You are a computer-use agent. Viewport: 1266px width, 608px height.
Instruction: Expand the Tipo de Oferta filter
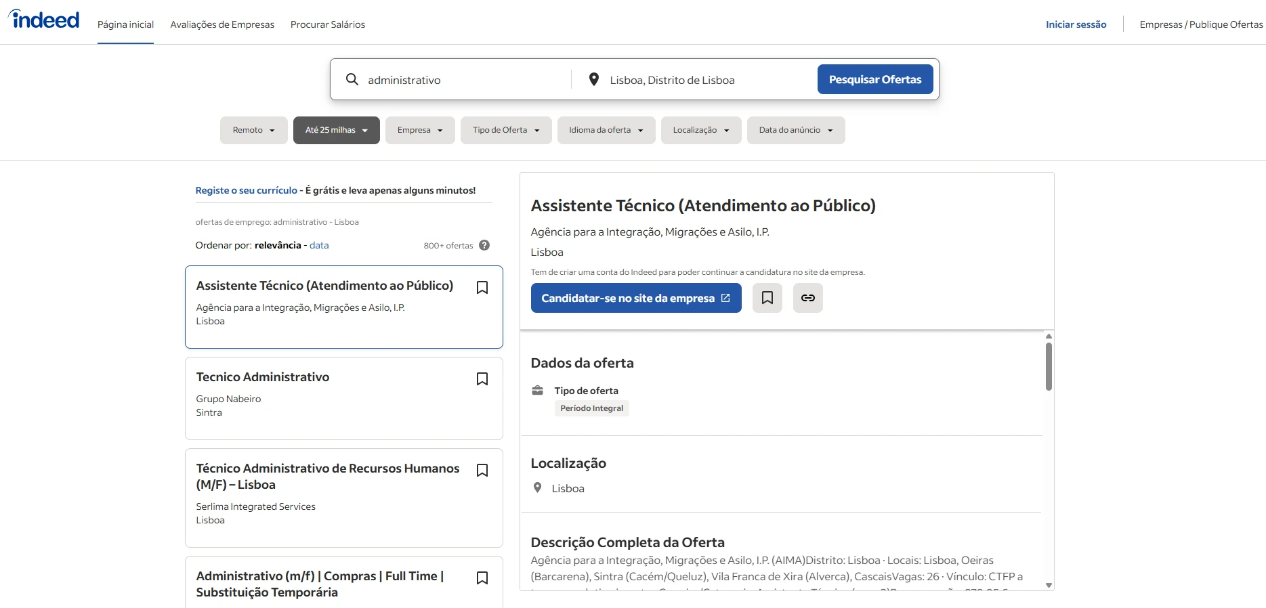pos(506,130)
